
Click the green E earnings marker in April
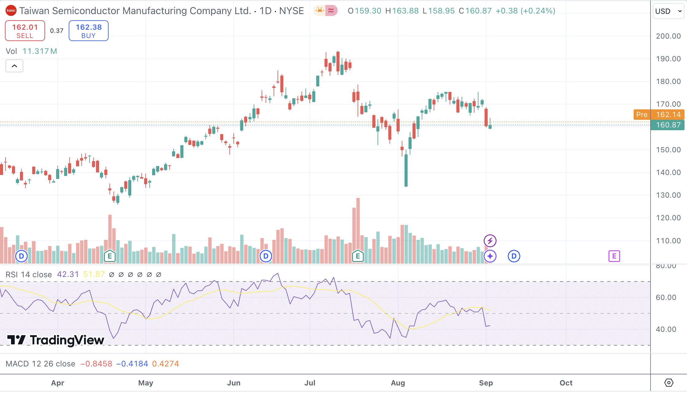[110, 256]
